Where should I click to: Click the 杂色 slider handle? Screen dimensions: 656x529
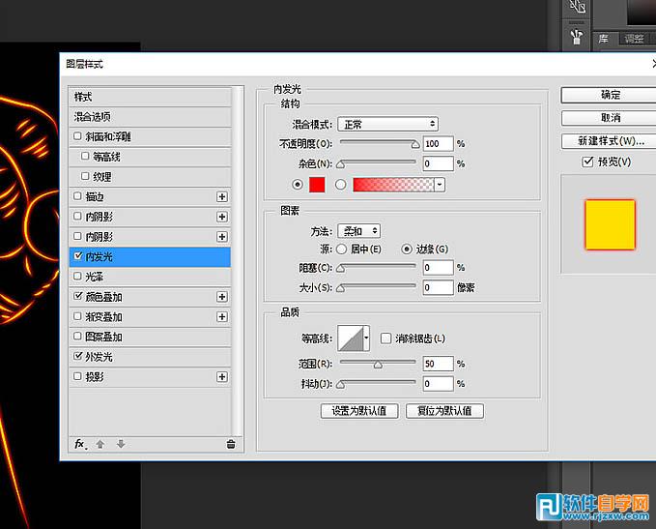click(x=340, y=165)
